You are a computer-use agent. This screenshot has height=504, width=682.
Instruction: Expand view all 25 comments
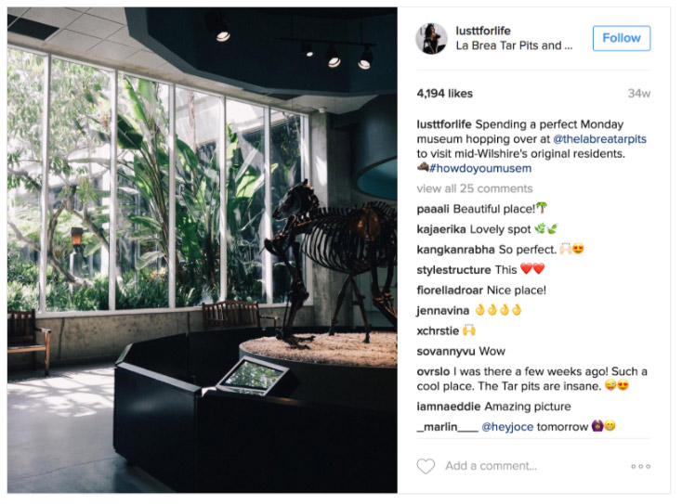coord(474,188)
